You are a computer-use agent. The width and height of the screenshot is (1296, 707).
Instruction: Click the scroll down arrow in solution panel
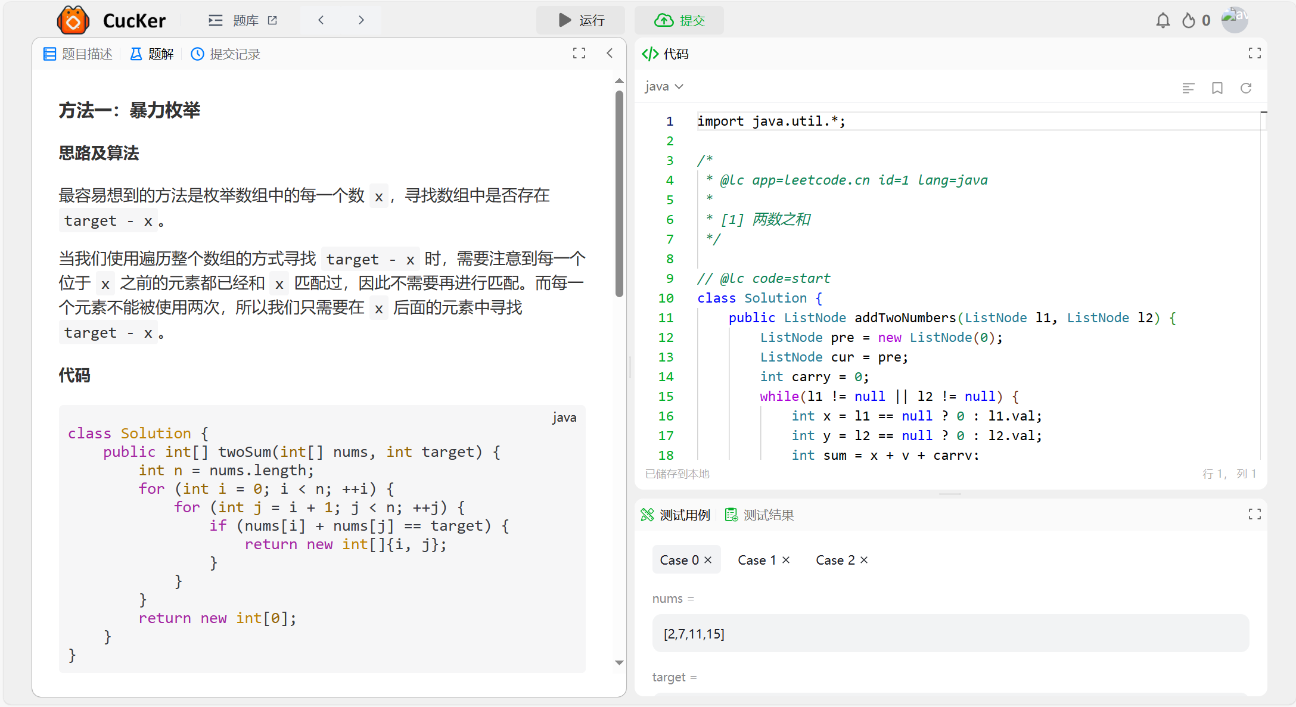[619, 662]
